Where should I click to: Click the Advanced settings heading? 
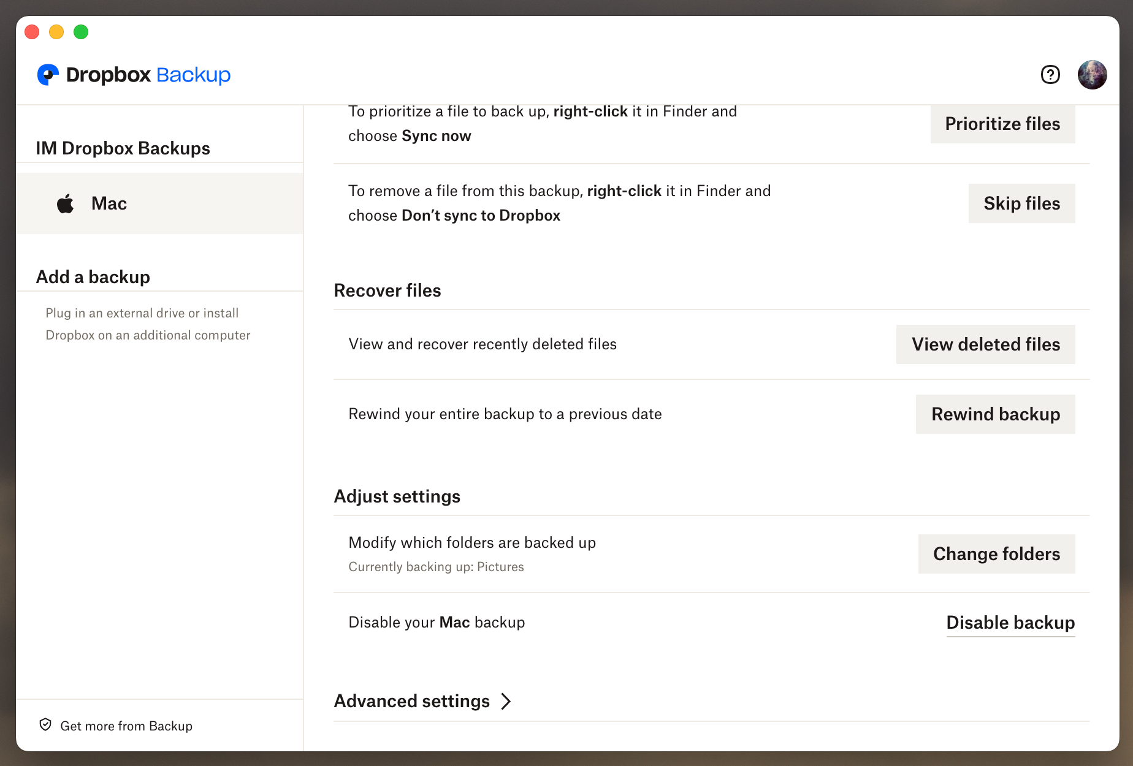tap(411, 701)
